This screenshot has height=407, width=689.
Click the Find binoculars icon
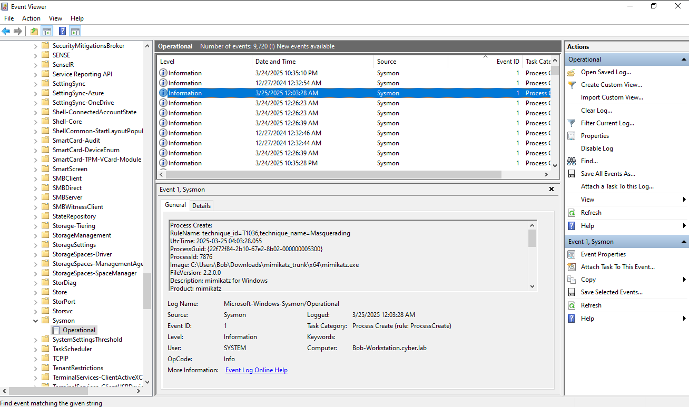point(572,161)
